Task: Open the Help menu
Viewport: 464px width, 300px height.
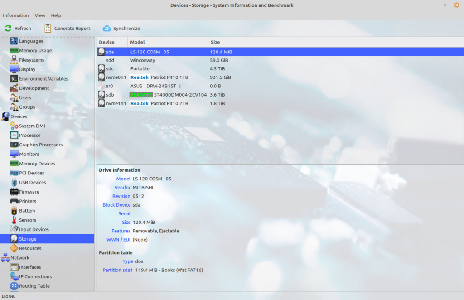Action: click(x=56, y=15)
